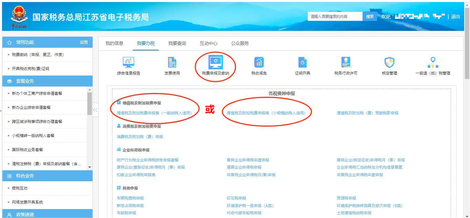The width and height of the screenshot is (470, 218).
Task: Open the 综合信息报告 icon
Action: coord(128,62)
